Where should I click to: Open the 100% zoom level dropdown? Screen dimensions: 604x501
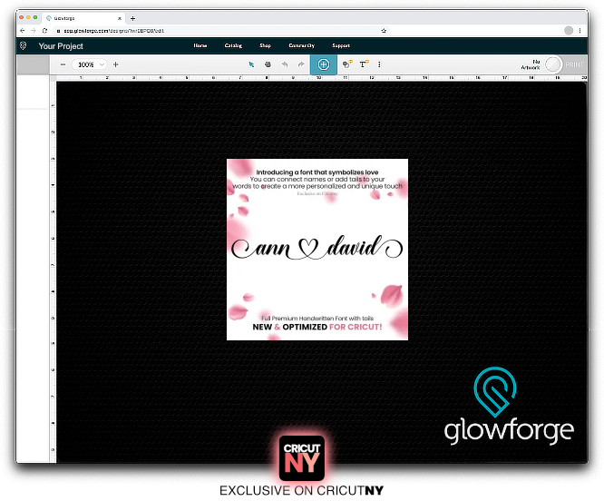tap(90, 64)
